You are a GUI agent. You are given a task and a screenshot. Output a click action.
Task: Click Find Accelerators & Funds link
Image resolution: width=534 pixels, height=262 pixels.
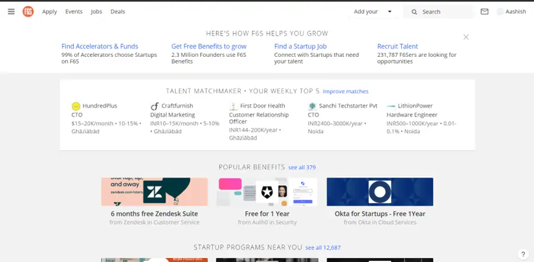pos(99,47)
